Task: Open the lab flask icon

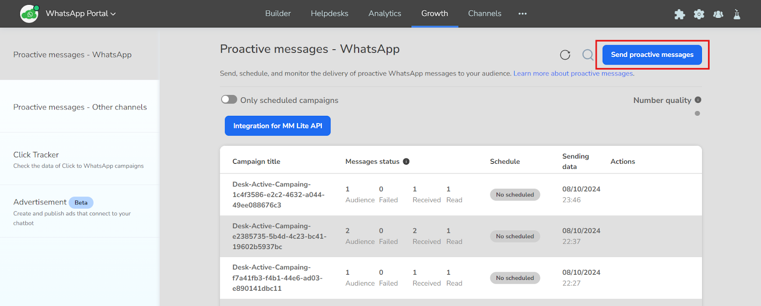Action: 737,14
